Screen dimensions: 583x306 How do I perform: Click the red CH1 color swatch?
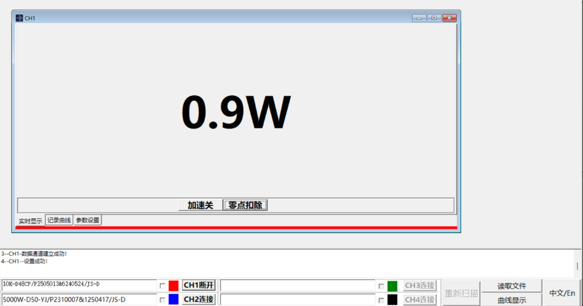[173, 286]
